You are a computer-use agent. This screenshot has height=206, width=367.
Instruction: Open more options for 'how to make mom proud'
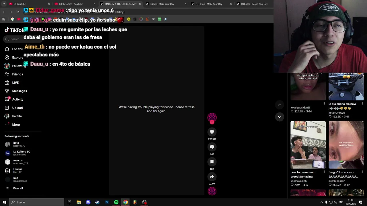tap(324, 172)
